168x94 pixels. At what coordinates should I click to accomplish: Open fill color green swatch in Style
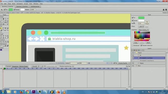[141, 18]
